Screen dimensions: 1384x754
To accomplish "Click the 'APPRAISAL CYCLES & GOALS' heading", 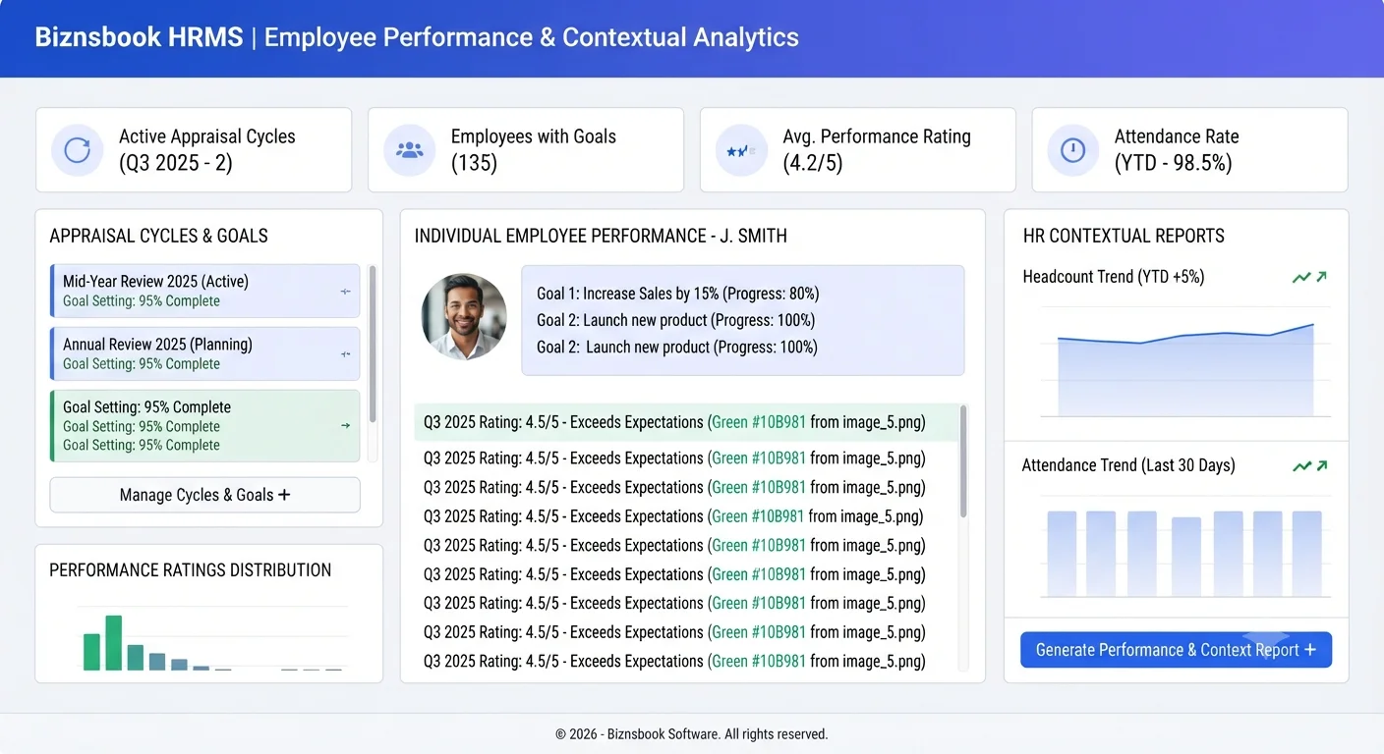I will 159,237.
